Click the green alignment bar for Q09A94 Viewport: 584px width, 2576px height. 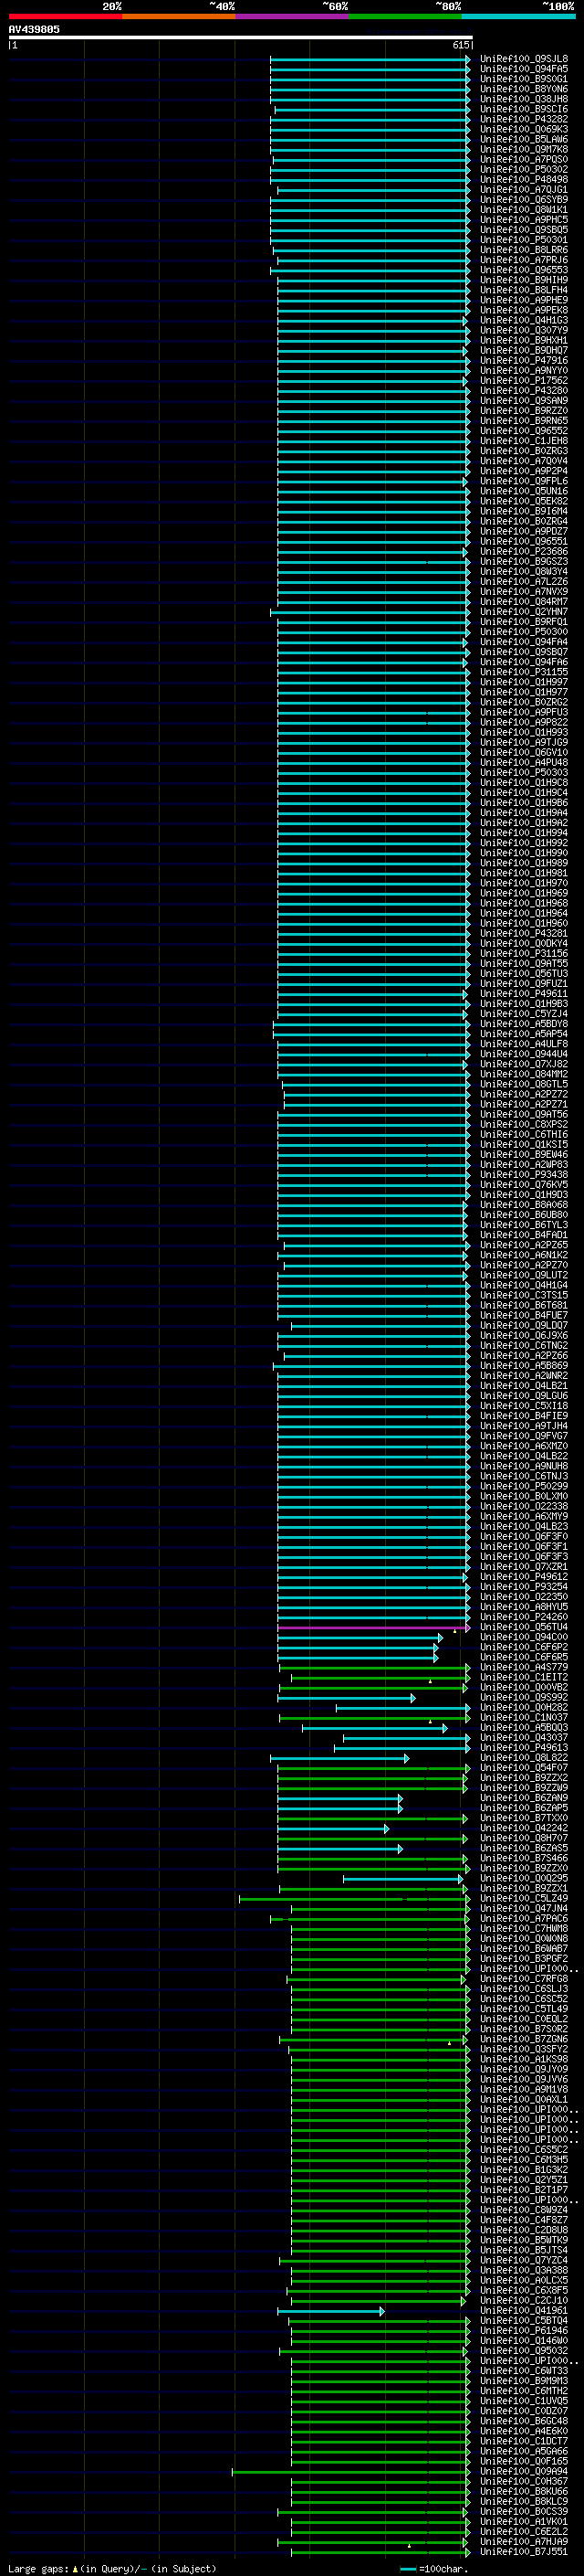click(351, 2472)
